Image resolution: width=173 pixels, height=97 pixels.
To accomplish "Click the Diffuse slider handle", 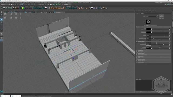I will [x=165, y=36].
